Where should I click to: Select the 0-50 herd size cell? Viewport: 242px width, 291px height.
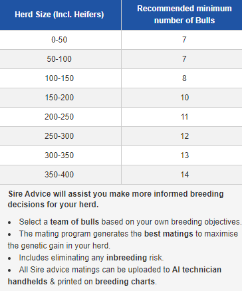[60, 40]
